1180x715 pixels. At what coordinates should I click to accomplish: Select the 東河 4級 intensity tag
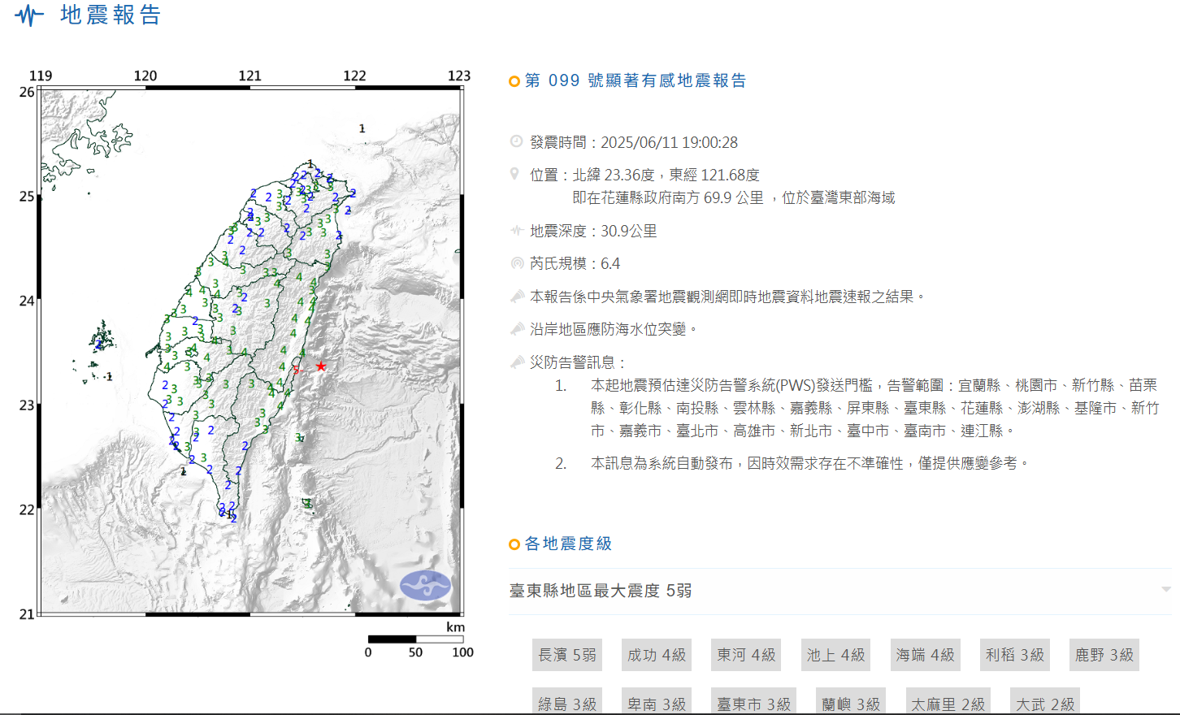click(x=746, y=655)
